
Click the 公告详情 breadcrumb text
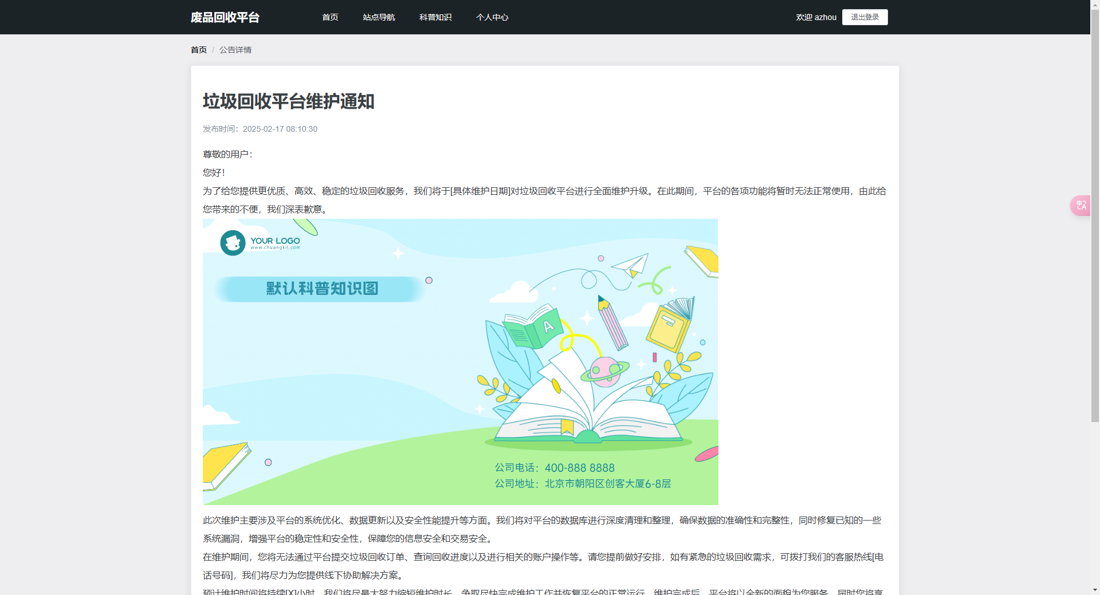(235, 50)
